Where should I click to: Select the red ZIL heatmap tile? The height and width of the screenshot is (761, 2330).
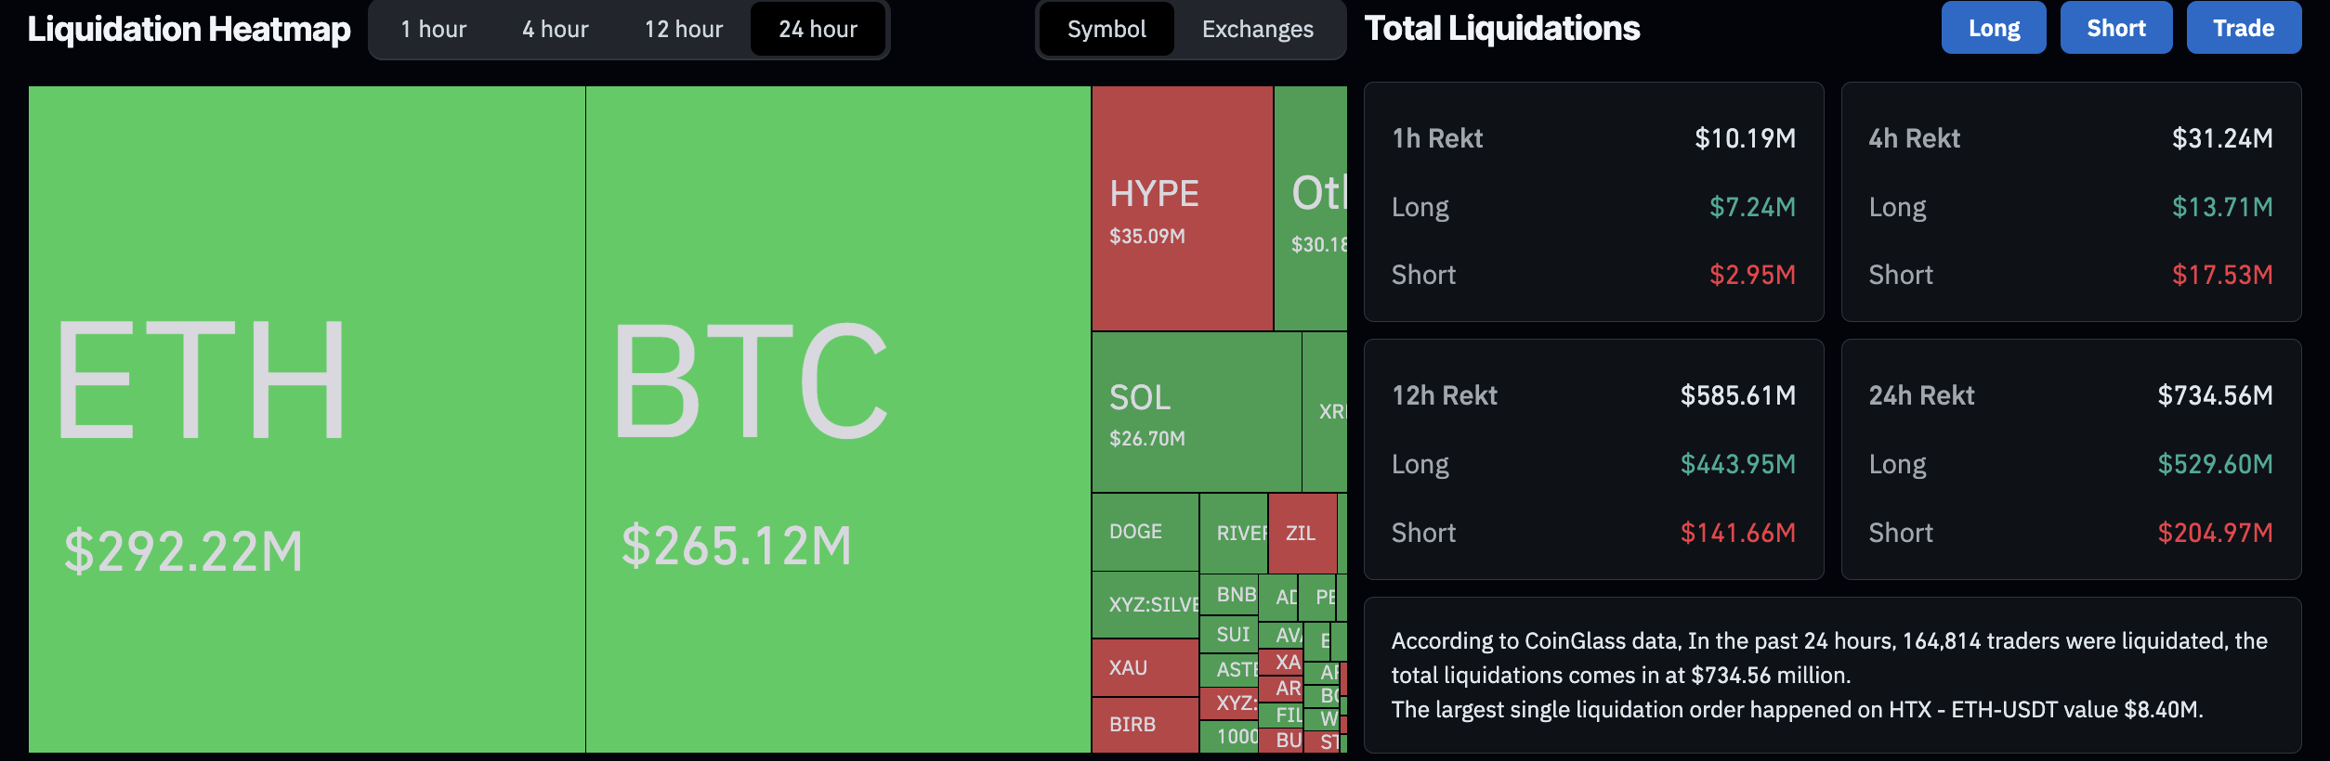1302,534
